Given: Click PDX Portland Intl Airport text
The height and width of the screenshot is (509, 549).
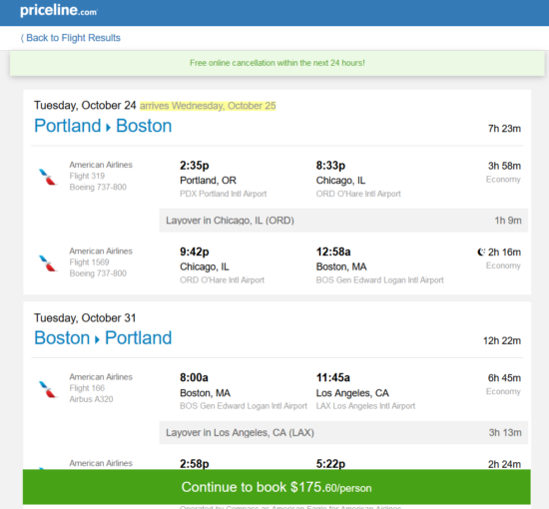Looking at the screenshot, I should point(223,194).
